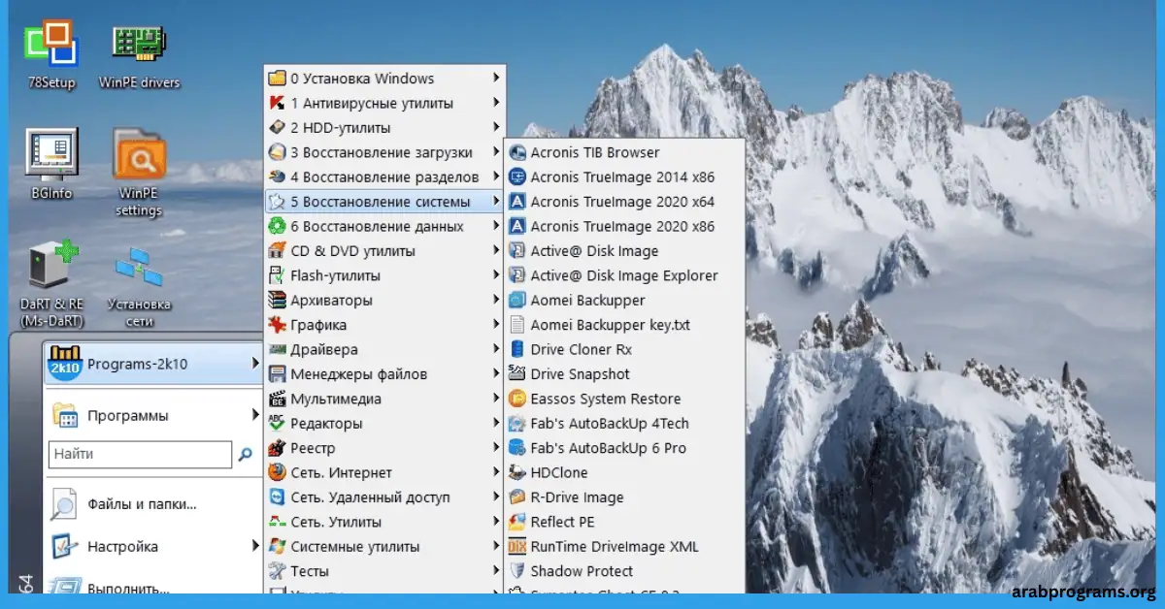Click the magnifier search icon beside Найти
1165x609 pixels.
(x=246, y=454)
